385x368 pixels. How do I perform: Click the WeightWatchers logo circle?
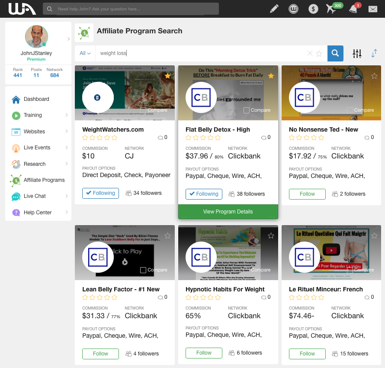tap(98, 97)
